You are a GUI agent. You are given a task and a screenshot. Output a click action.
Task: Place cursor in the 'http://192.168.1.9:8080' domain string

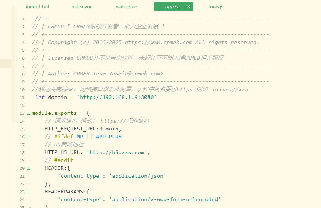tap(117, 97)
